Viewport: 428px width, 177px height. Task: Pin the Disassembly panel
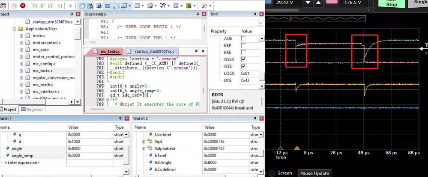198,14
